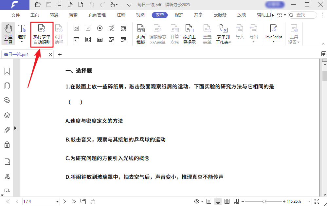This screenshot has width=327, height=206.
Task: Click the page number input field
Action: tap(36, 201)
